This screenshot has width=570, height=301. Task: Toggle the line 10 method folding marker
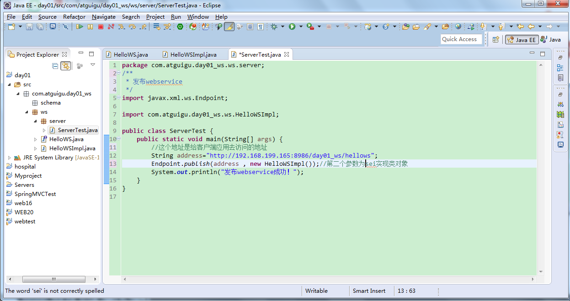coord(119,139)
